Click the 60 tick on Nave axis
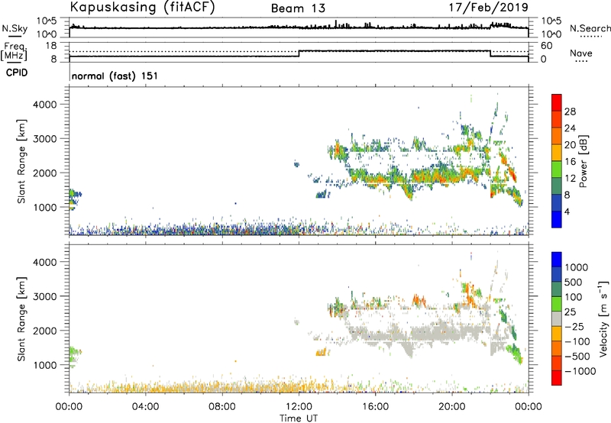Image resolution: width=611 pixels, height=423 pixels. (547, 46)
